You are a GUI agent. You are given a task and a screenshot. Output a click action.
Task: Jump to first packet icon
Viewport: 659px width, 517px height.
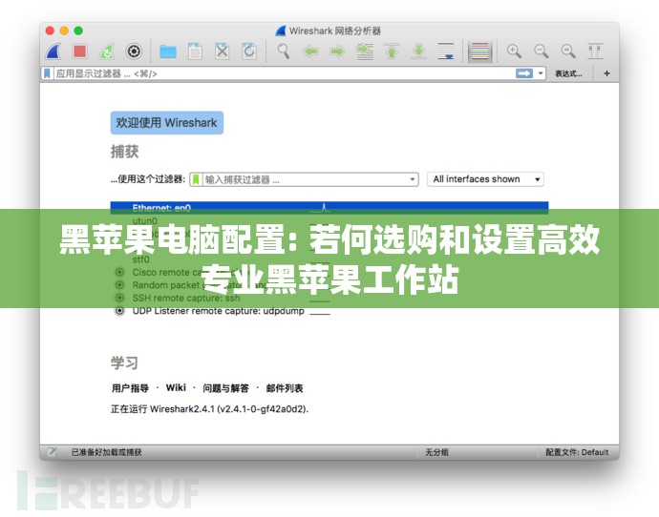(x=392, y=52)
